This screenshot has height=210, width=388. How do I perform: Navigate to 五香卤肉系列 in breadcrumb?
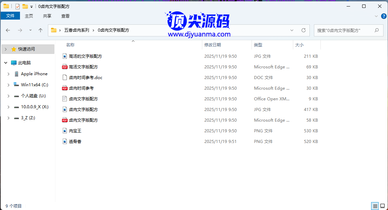(x=76, y=30)
